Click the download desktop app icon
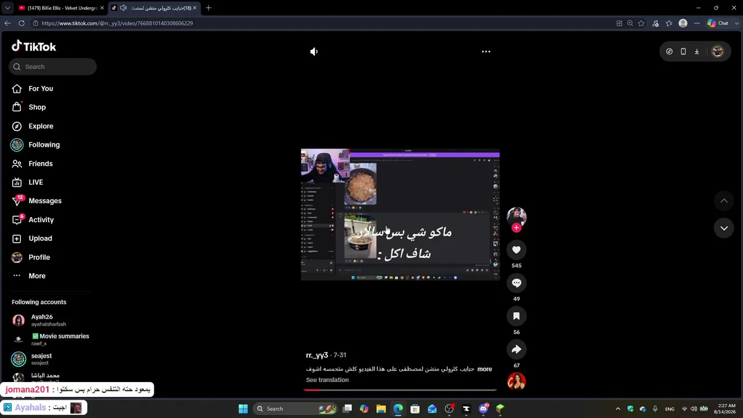This screenshot has height=418, width=743. tap(697, 52)
